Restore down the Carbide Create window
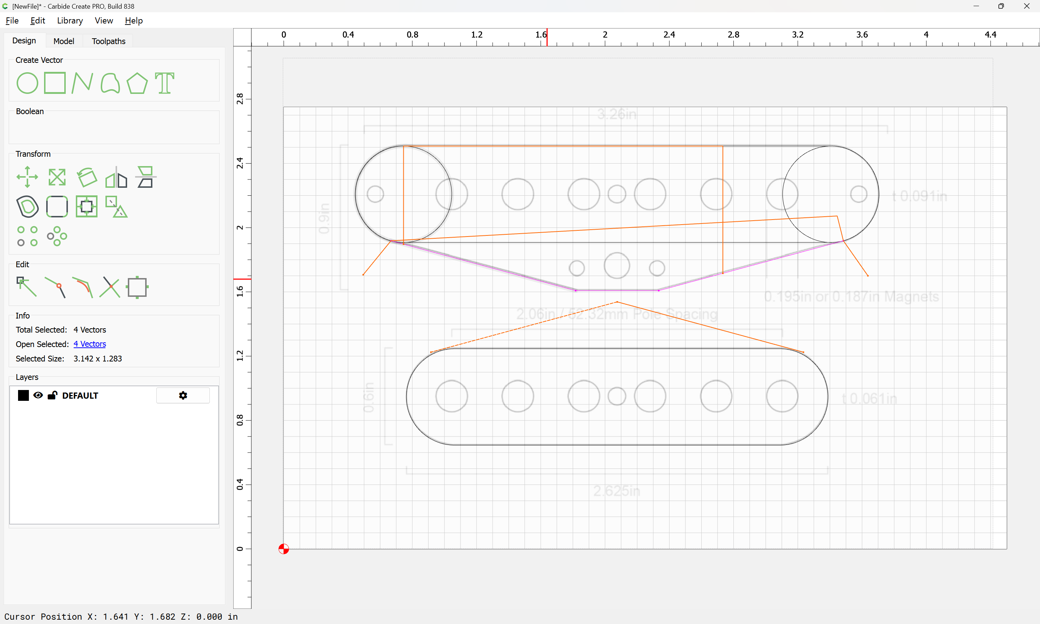Image resolution: width=1040 pixels, height=624 pixels. pos(1001,6)
